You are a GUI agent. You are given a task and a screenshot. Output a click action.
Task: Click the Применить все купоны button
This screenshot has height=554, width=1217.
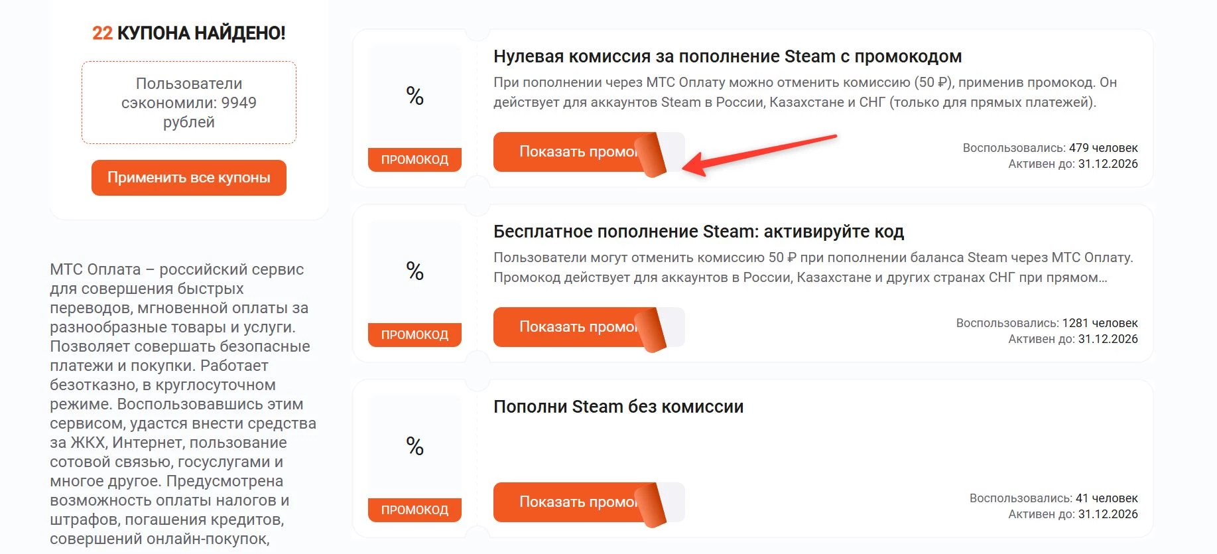[x=189, y=178]
